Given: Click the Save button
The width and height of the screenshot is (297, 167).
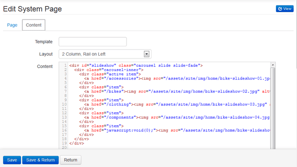Looking at the screenshot, I should click(12, 160).
